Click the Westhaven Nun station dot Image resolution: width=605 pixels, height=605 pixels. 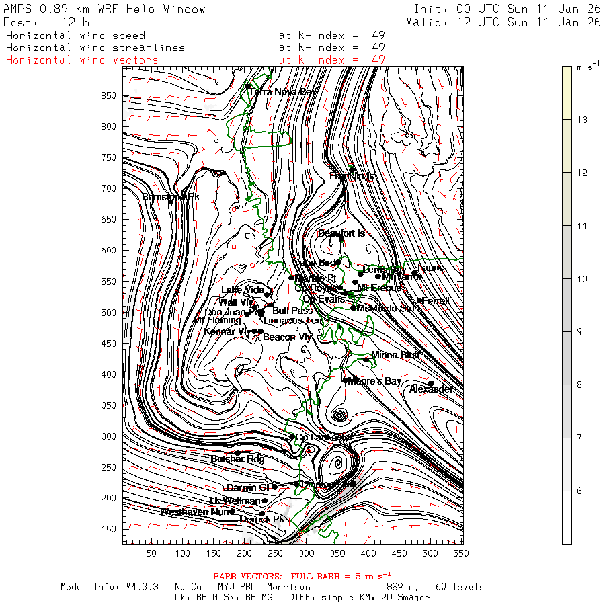233,512
